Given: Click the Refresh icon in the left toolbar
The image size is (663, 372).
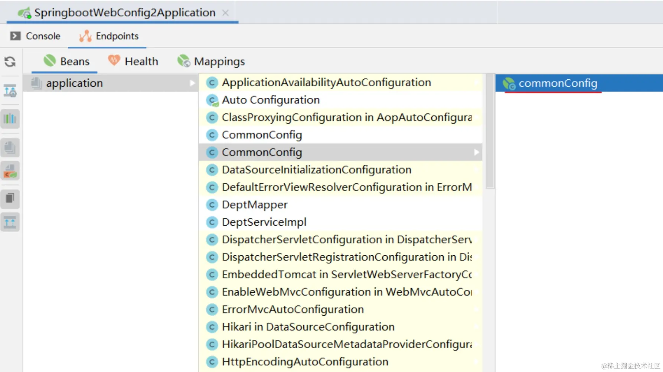Looking at the screenshot, I should [10, 62].
